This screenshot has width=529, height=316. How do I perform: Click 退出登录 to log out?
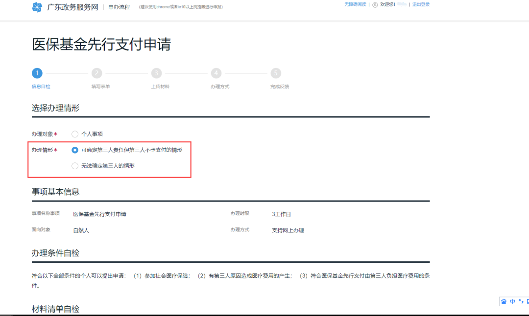click(x=421, y=4)
